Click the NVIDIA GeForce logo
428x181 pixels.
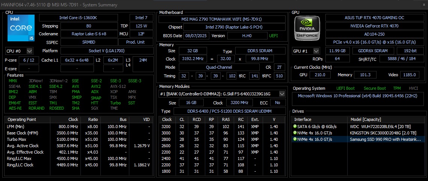(308, 28)
